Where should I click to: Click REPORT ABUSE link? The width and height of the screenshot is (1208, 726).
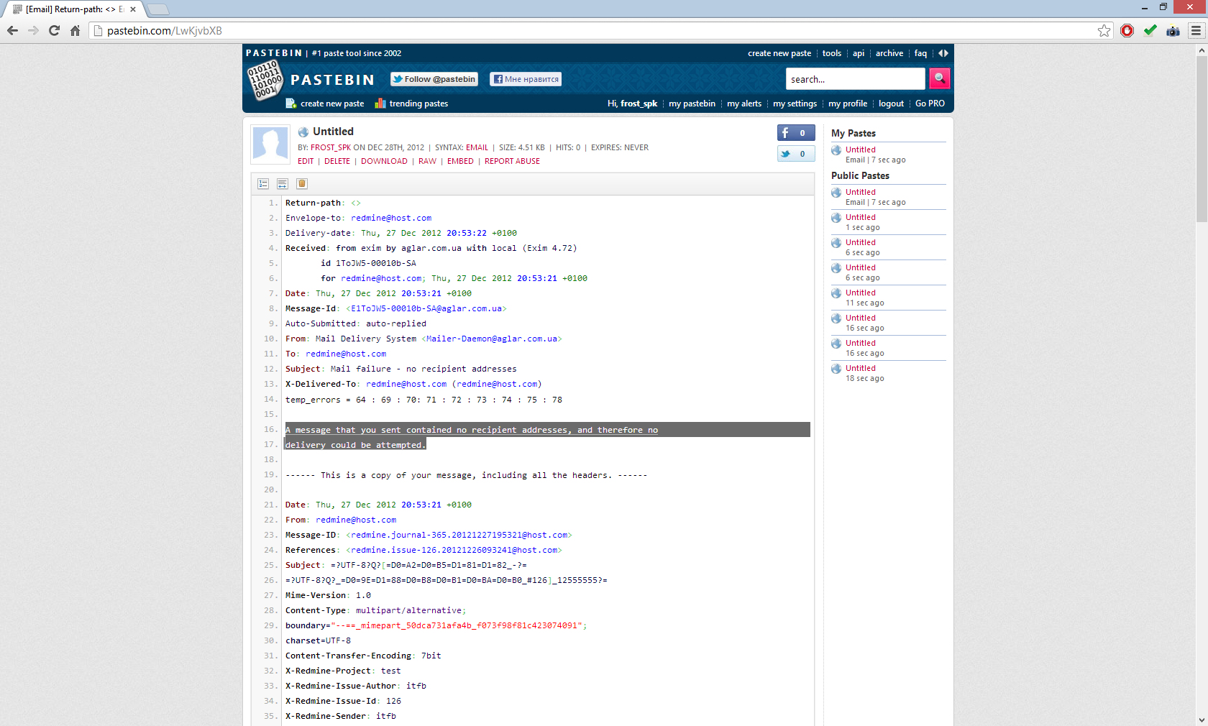[x=512, y=161]
